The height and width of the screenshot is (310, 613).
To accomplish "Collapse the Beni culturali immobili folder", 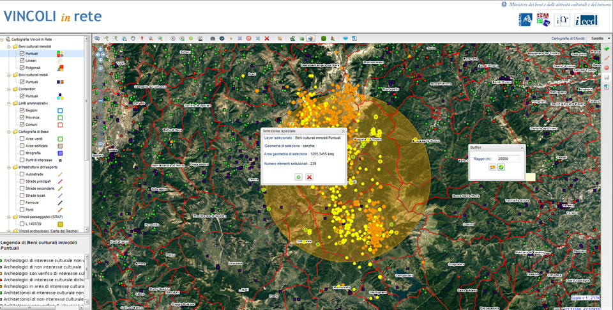I will pos(8,47).
